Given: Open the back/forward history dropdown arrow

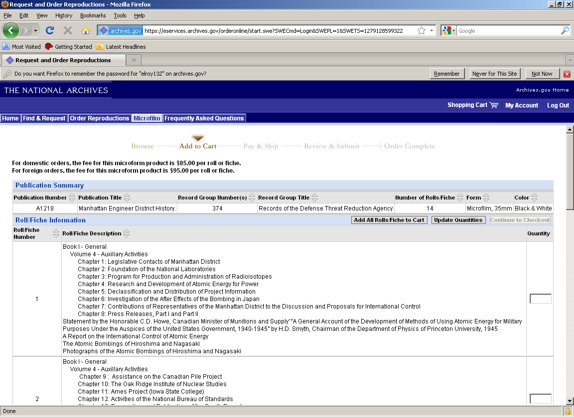Looking at the screenshot, I should [35, 30].
